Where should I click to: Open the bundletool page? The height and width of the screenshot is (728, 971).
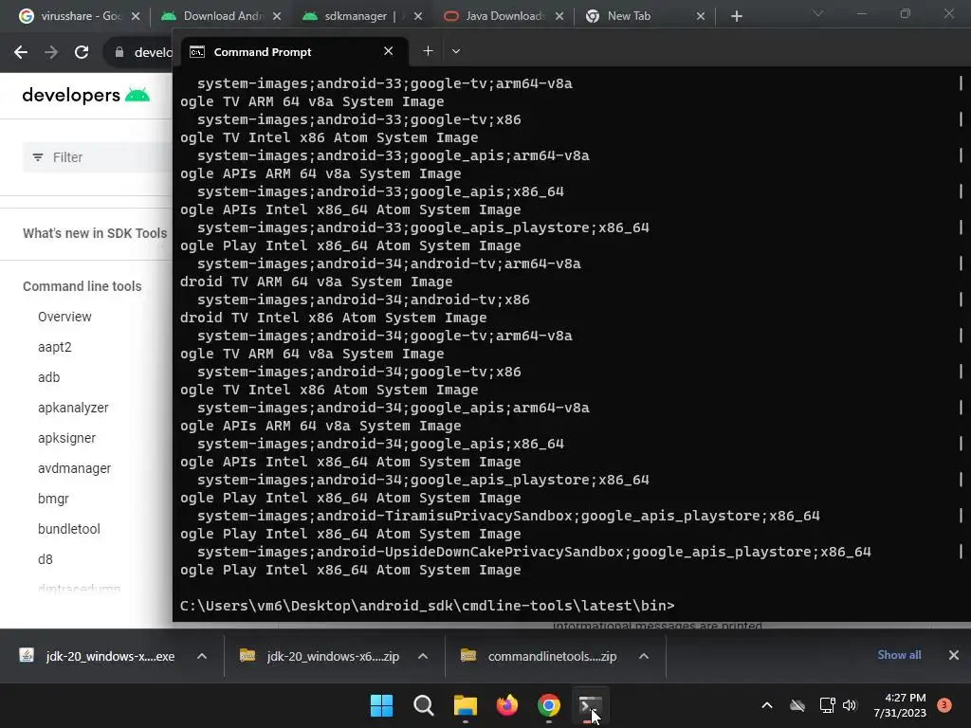click(68, 529)
